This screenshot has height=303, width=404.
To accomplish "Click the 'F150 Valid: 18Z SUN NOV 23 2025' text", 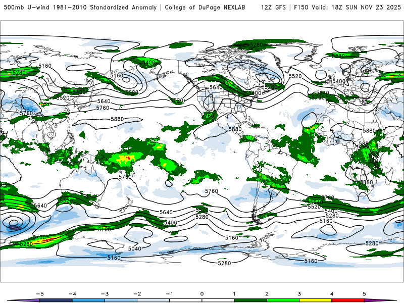I will [347, 7].
